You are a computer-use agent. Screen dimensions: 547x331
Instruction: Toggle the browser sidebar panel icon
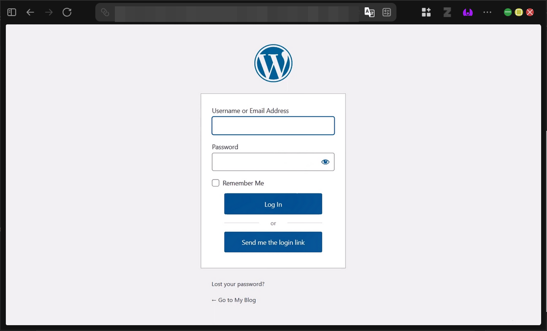point(12,12)
